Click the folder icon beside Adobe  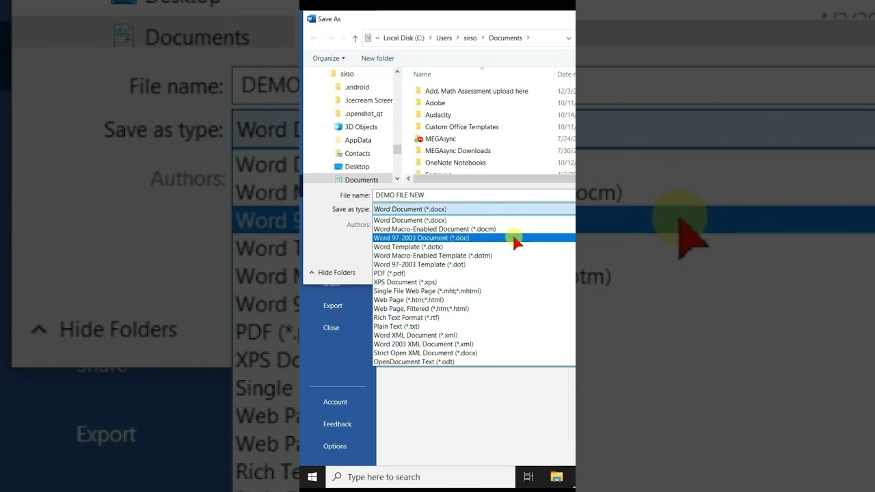point(418,102)
